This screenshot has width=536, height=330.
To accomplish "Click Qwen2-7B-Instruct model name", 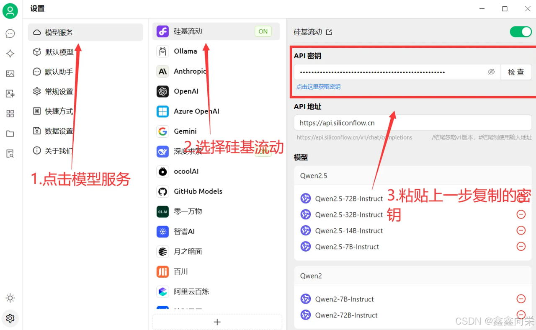I will pyautogui.click(x=344, y=299).
